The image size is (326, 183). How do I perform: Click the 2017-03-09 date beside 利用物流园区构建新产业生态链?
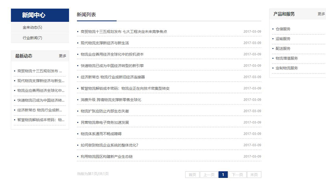253,156
